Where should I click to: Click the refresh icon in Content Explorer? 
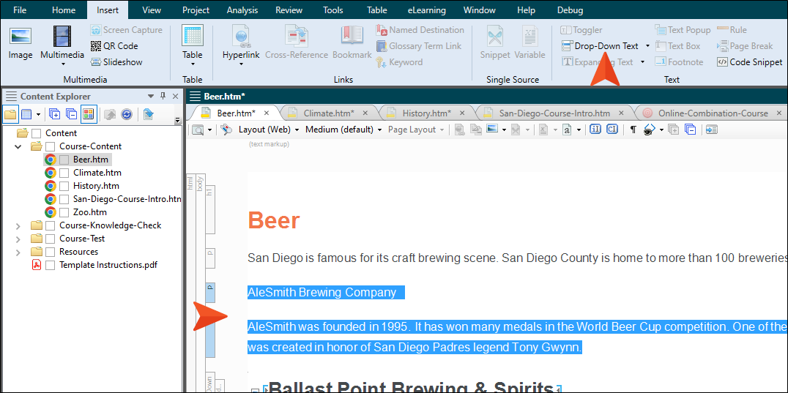(126, 114)
